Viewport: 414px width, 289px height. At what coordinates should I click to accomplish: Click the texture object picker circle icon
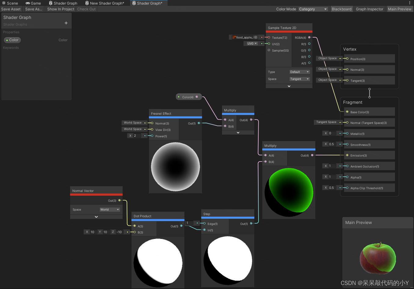point(256,37)
